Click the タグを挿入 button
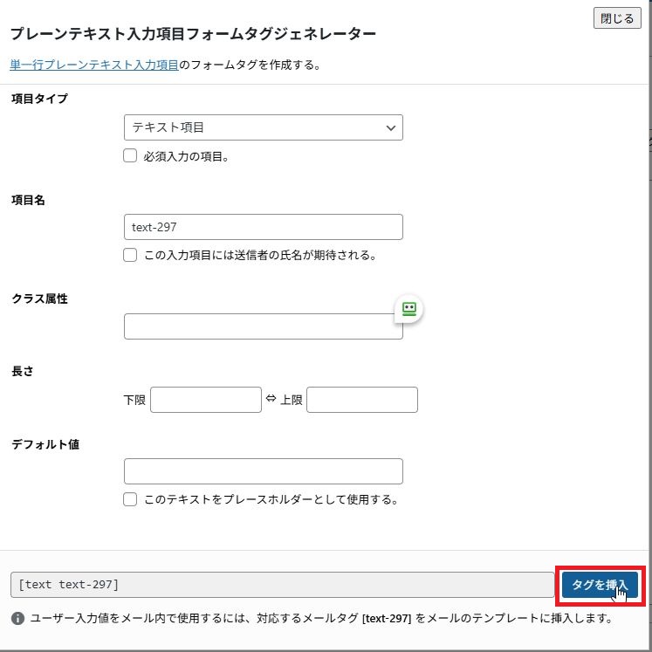 (x=600, y=585)
